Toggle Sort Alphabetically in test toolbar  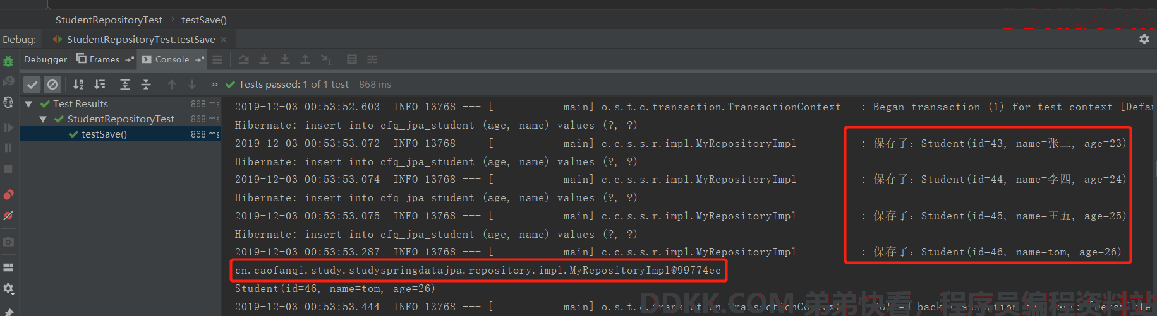coord(78,84)
